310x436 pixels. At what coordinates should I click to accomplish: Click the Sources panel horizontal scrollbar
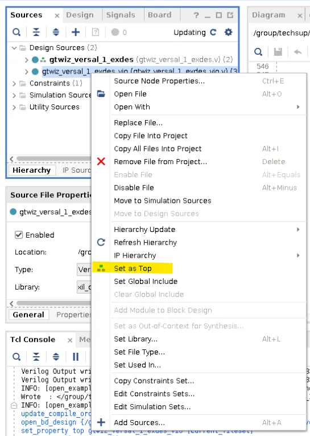coord(53,159)
